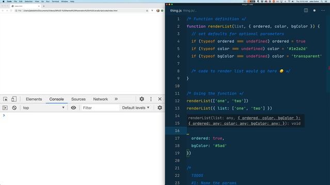
Task: Create a live expression with eye icon
Action: (x=73, y=108)
